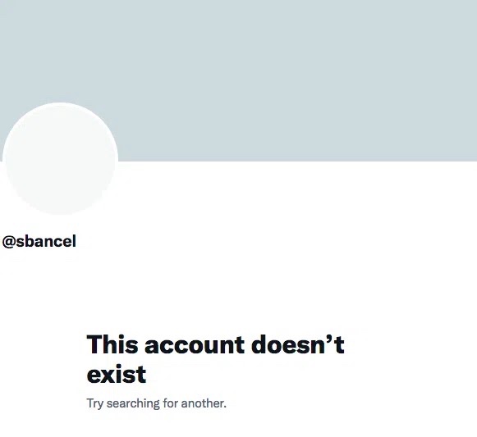Click the word 'exist' in the heading

coord(117,374)
